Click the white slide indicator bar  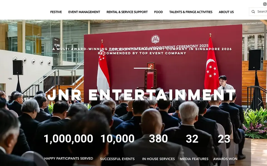pos(142,68)
